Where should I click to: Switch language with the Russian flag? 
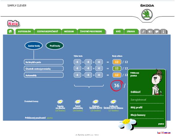click(x=165, y=133)
